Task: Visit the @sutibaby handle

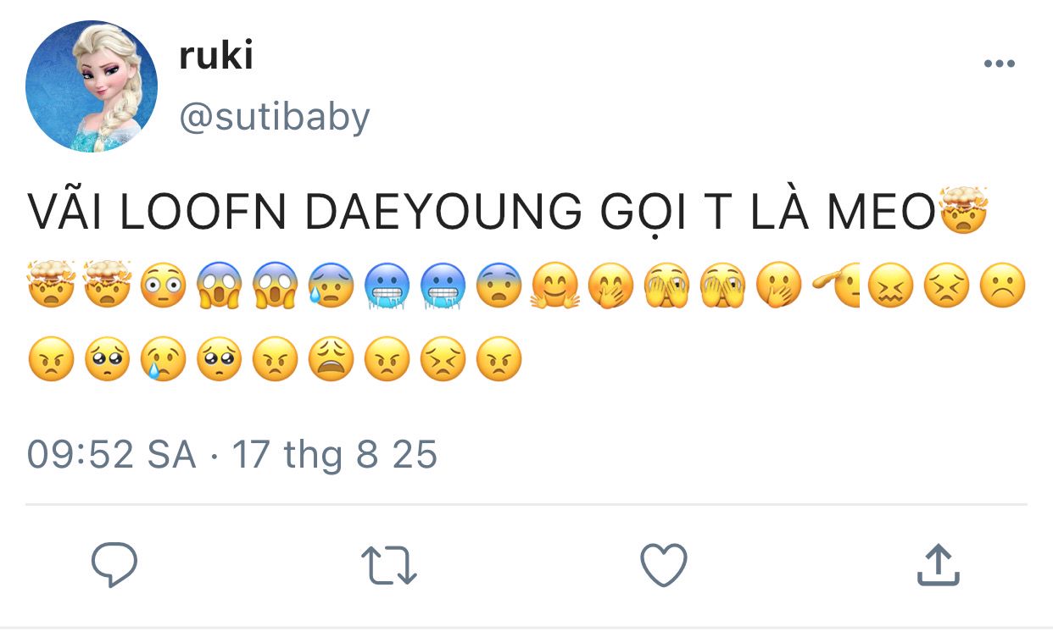Action: pyautogui.click(x=274, y=117)
